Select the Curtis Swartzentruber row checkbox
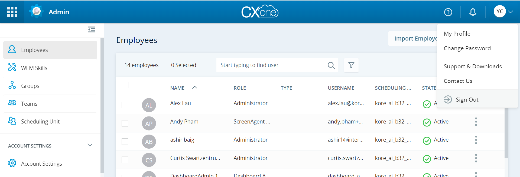Viewport: 520px width, 177px height. 125,160
